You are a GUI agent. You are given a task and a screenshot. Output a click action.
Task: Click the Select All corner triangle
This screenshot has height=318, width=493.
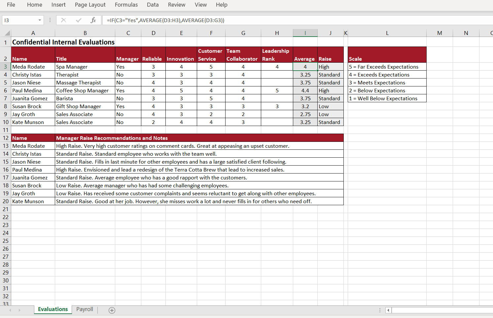click(x=7, y=33)
